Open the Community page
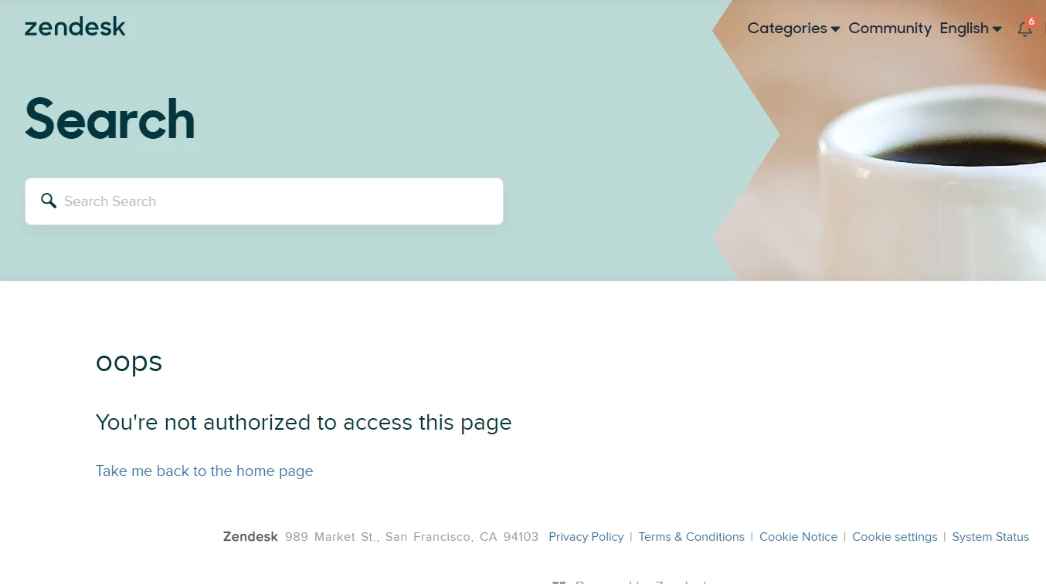The height and width of the screenshot is (584, 1046). pyautogui.click(x=890, y=29)
